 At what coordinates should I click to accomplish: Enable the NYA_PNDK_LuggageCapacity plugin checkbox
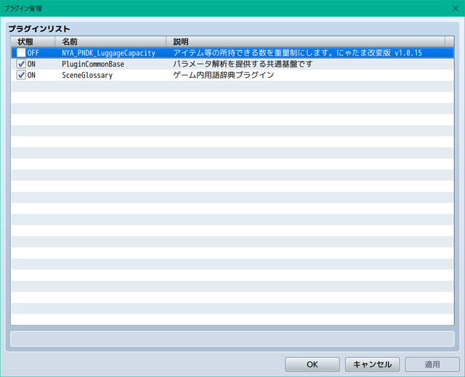[x=21, y=53]
